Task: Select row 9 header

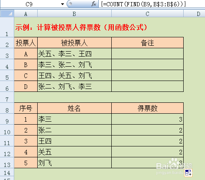Action: coord(7,119)
